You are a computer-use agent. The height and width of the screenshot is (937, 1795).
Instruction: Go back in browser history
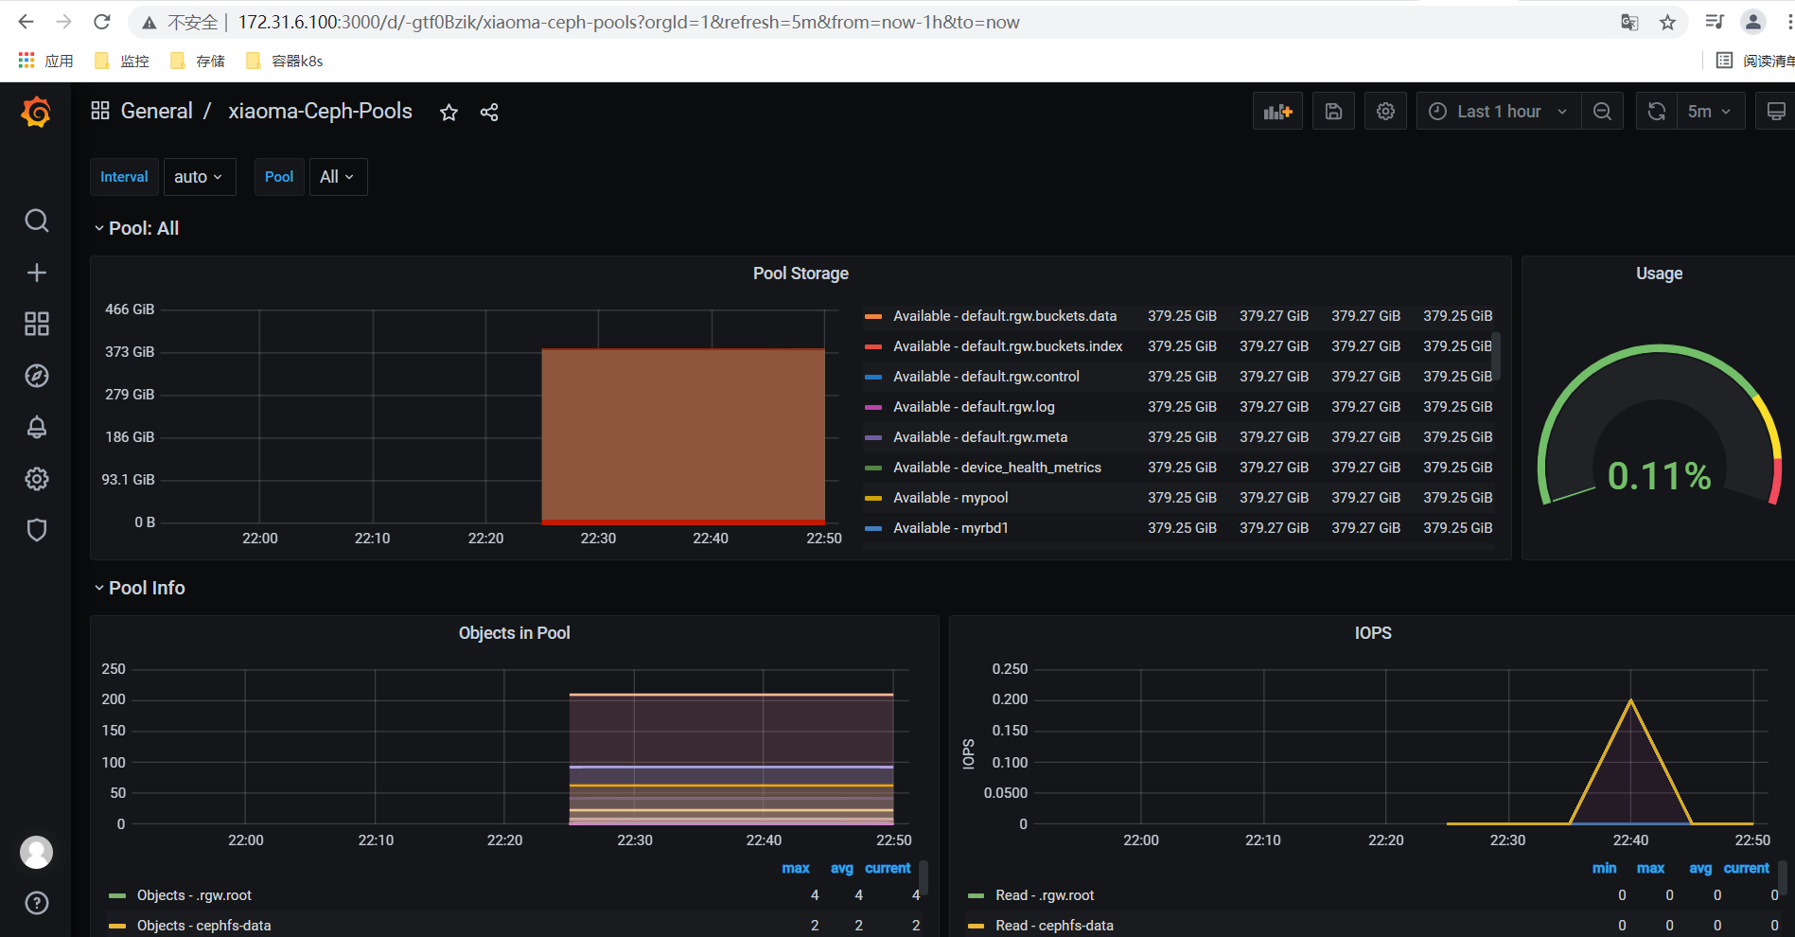[26, 22]
